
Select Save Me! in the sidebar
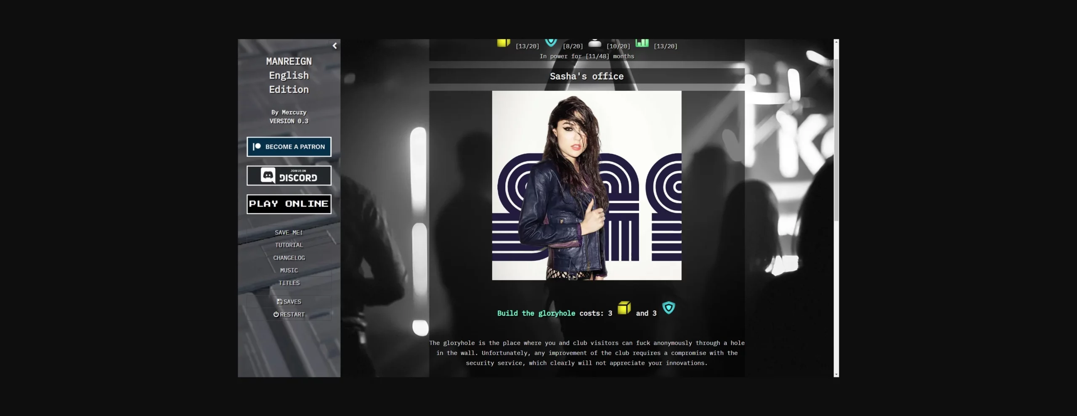(x=289, y=233)
